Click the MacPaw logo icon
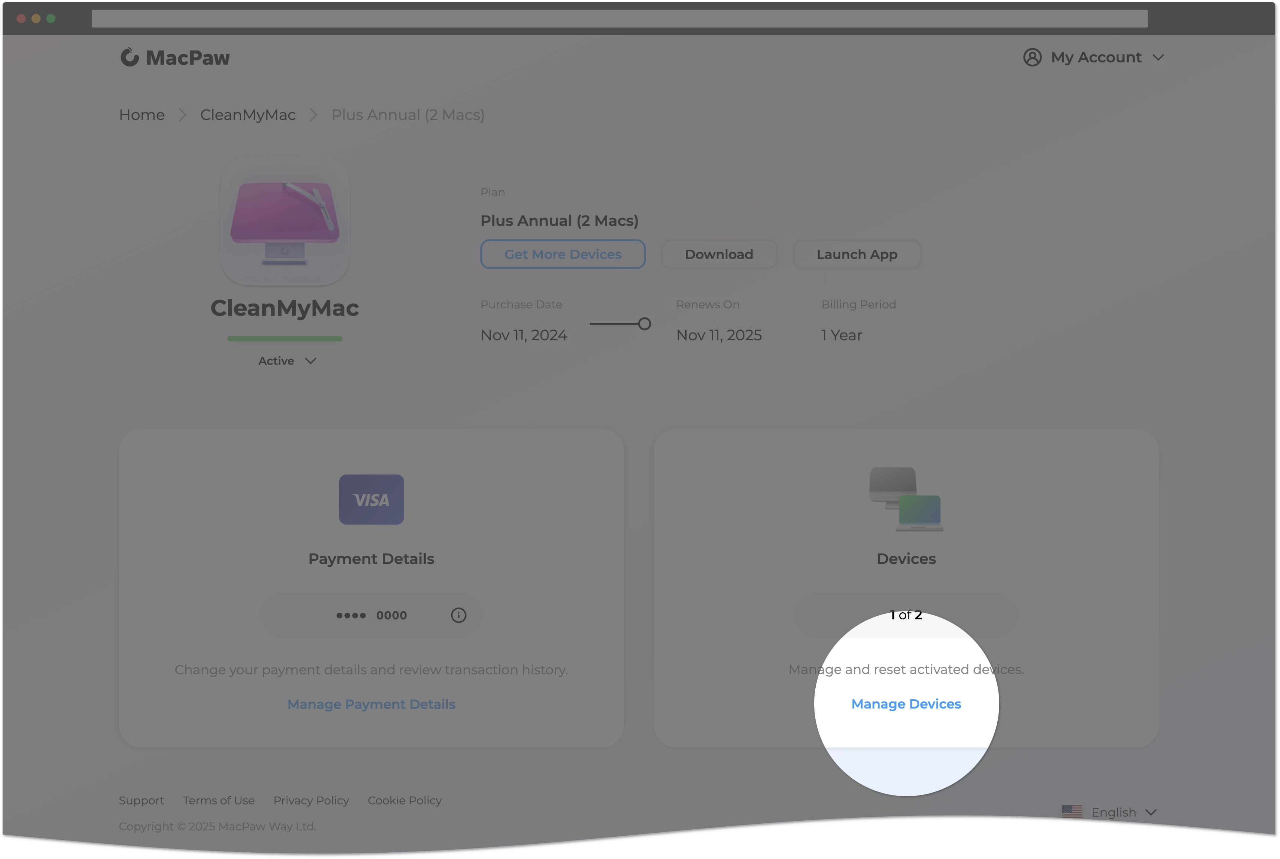 point(129,57)
